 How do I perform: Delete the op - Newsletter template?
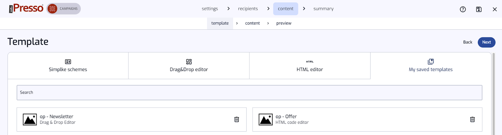click(237, 119)
